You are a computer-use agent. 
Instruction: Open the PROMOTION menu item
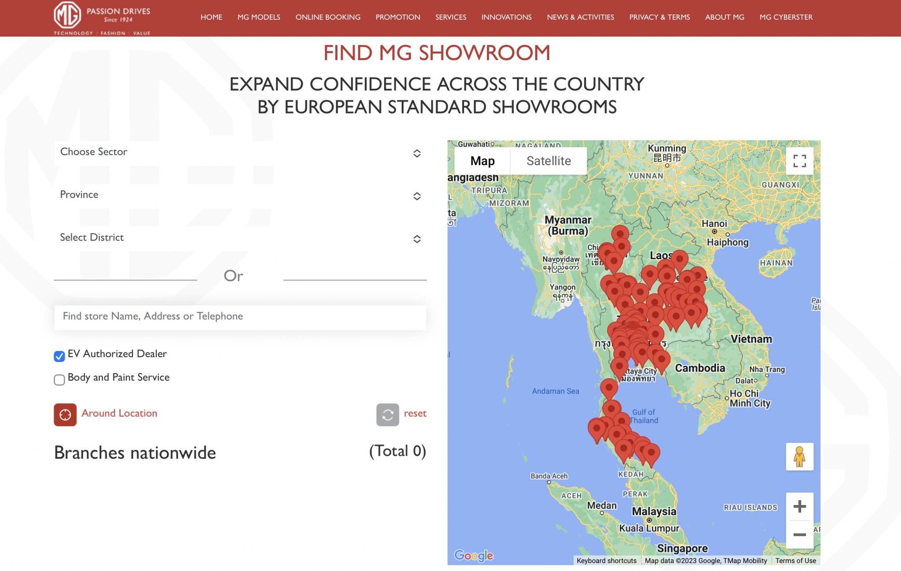pos(398,17)
